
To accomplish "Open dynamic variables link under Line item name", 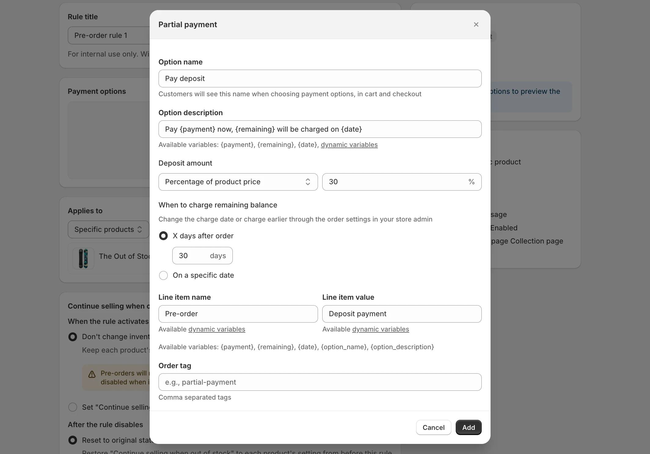I will pos(217,329).
